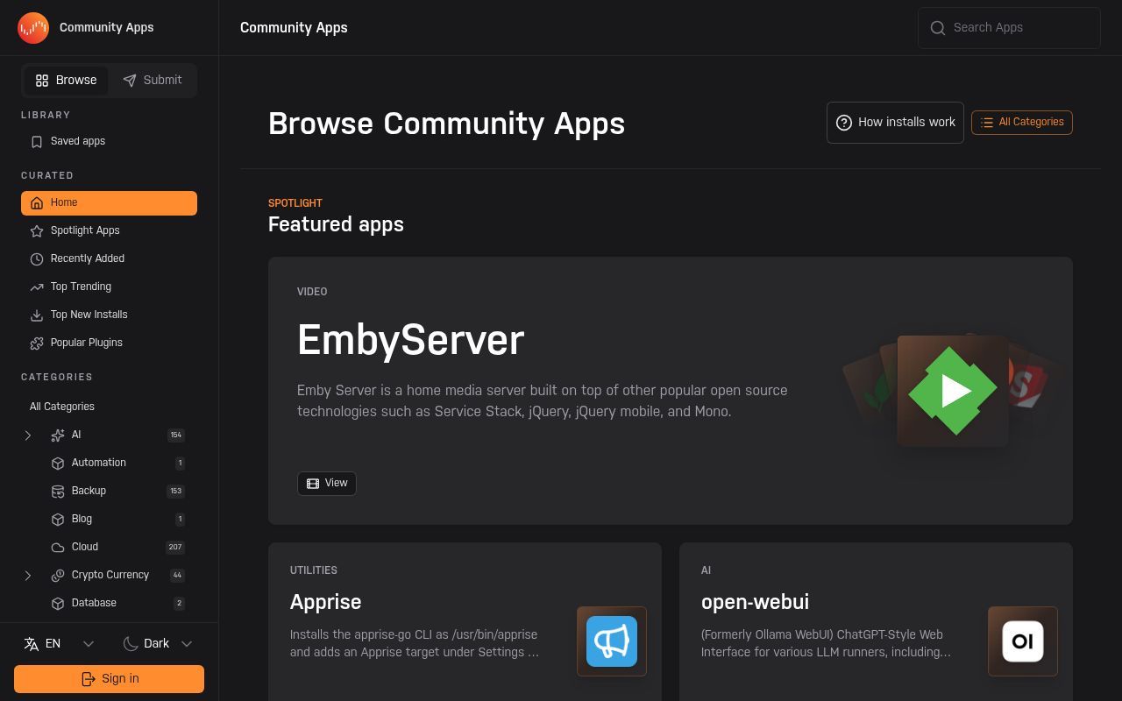Click the search magnifier icon
Viewport: 1122px width, 701px height.
click(x=938, y=28)
